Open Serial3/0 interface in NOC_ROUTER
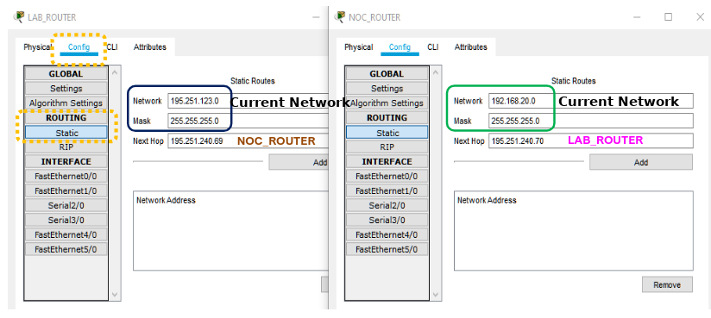Screen dimensions: 711x318 pyautogui.click(x=387, y=220)
